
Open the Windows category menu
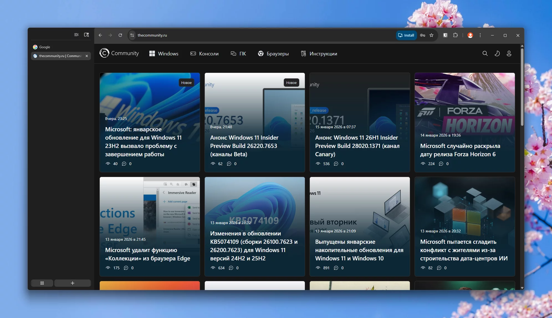point(164,54)
